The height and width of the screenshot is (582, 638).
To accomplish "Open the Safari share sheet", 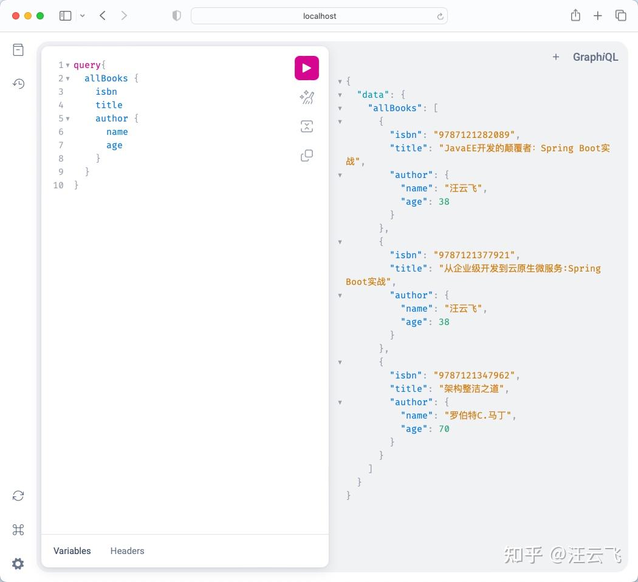I will (x=575, y=16).
